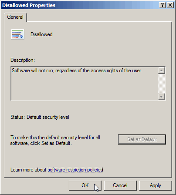Open context help with the question mark button
The image size is (176, 195).
pos(162,5)
